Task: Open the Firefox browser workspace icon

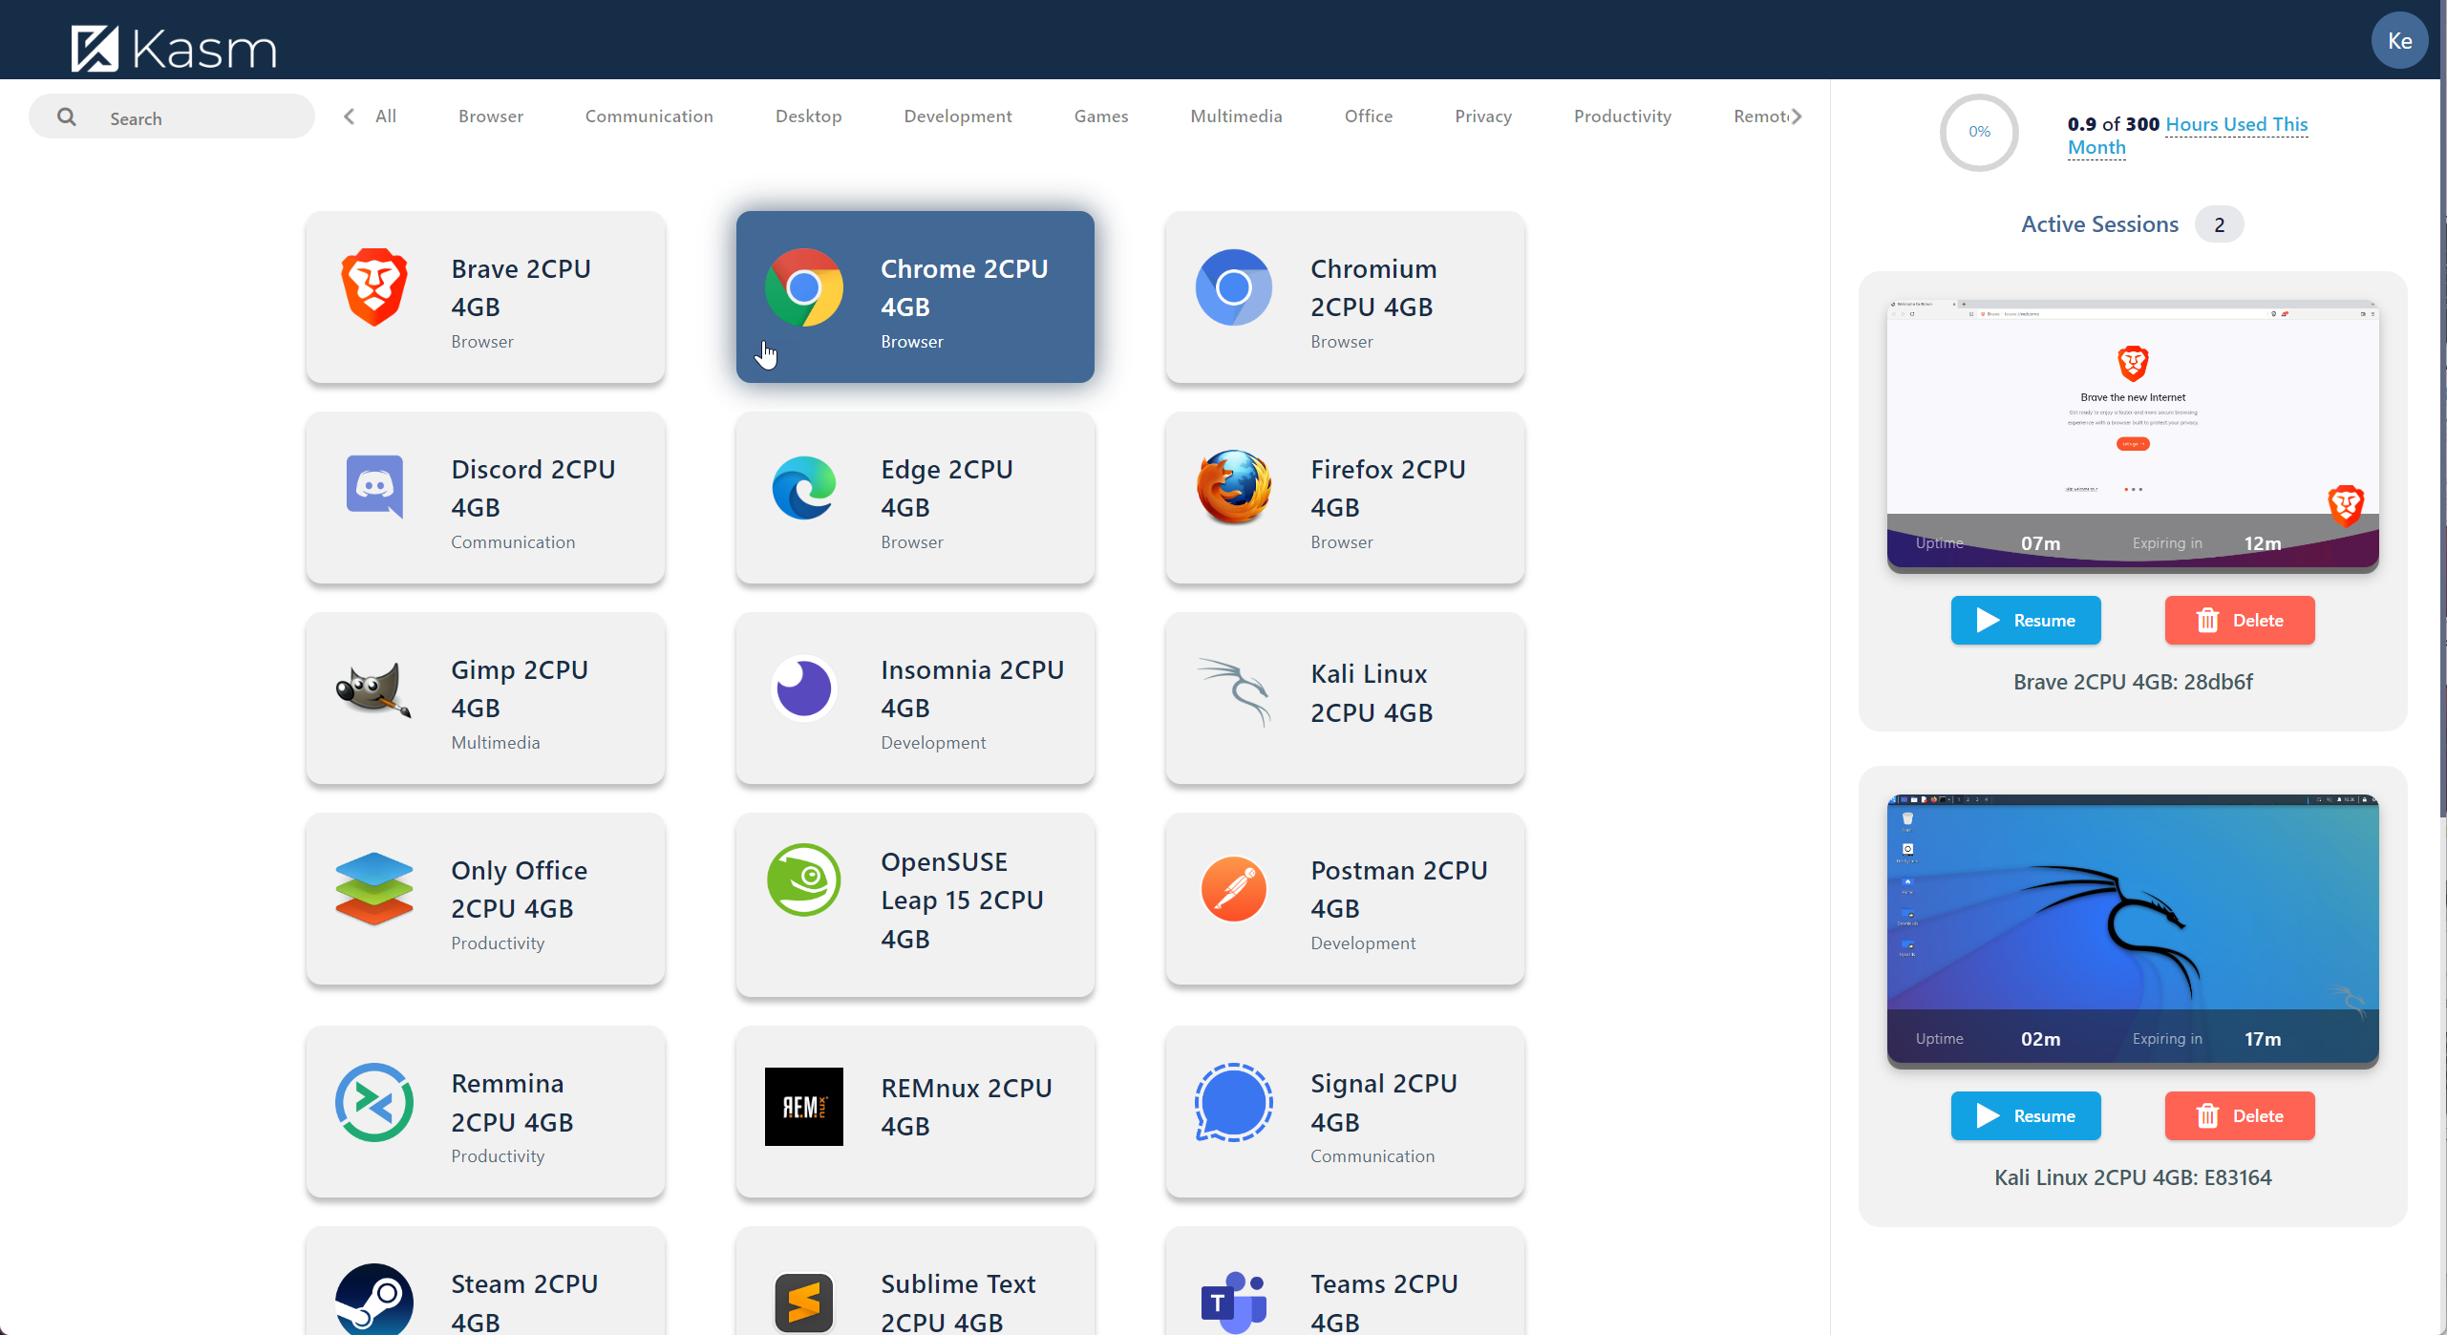Action: click(1233, 487)
